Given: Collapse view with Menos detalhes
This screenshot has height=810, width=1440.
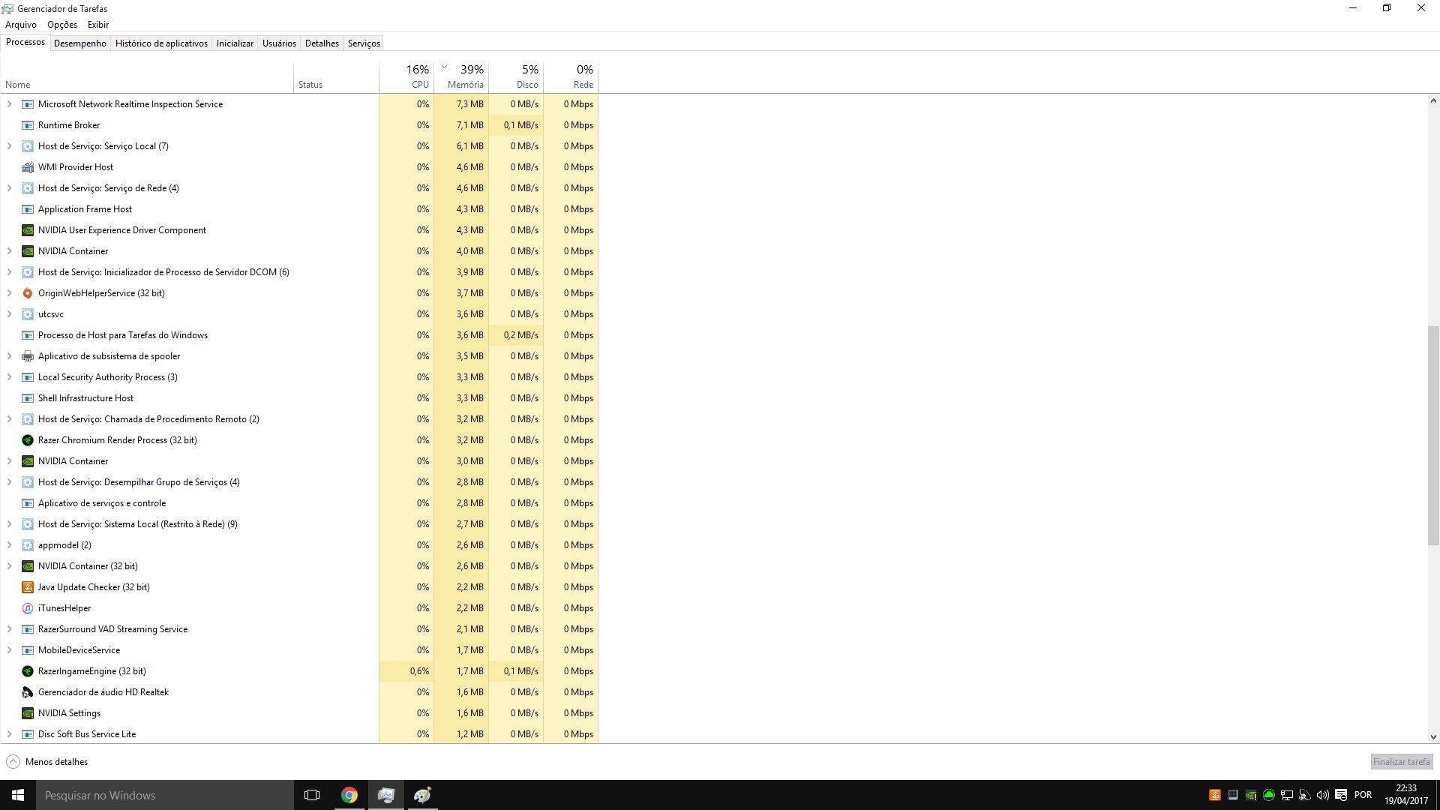Looking at the screenshot, I should pyautogui.click(x=47, y=762).
